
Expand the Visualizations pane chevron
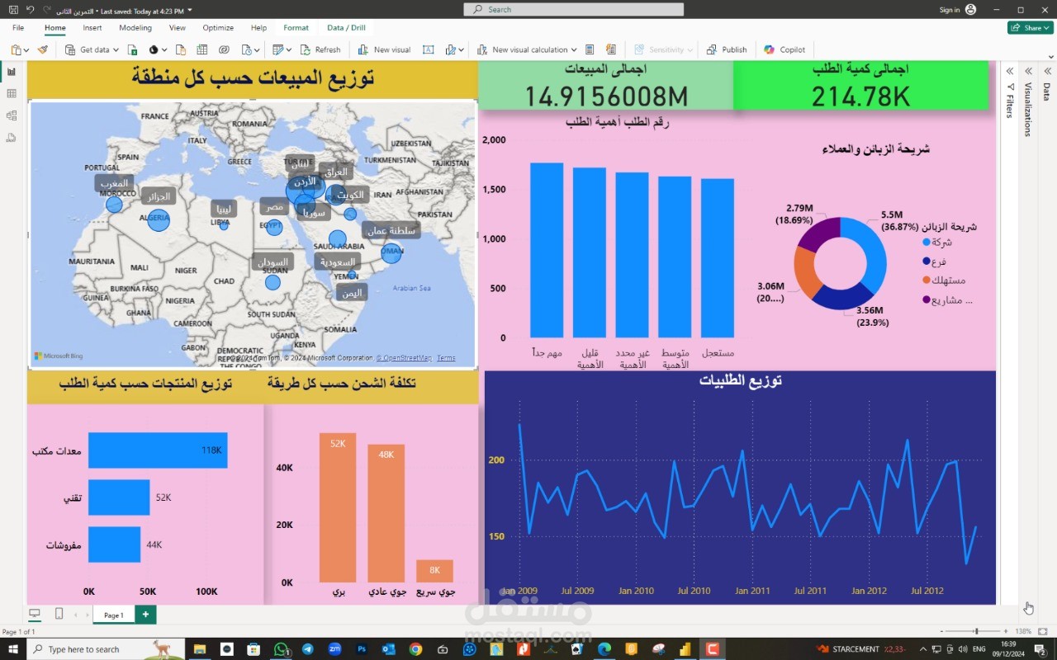1028,72
